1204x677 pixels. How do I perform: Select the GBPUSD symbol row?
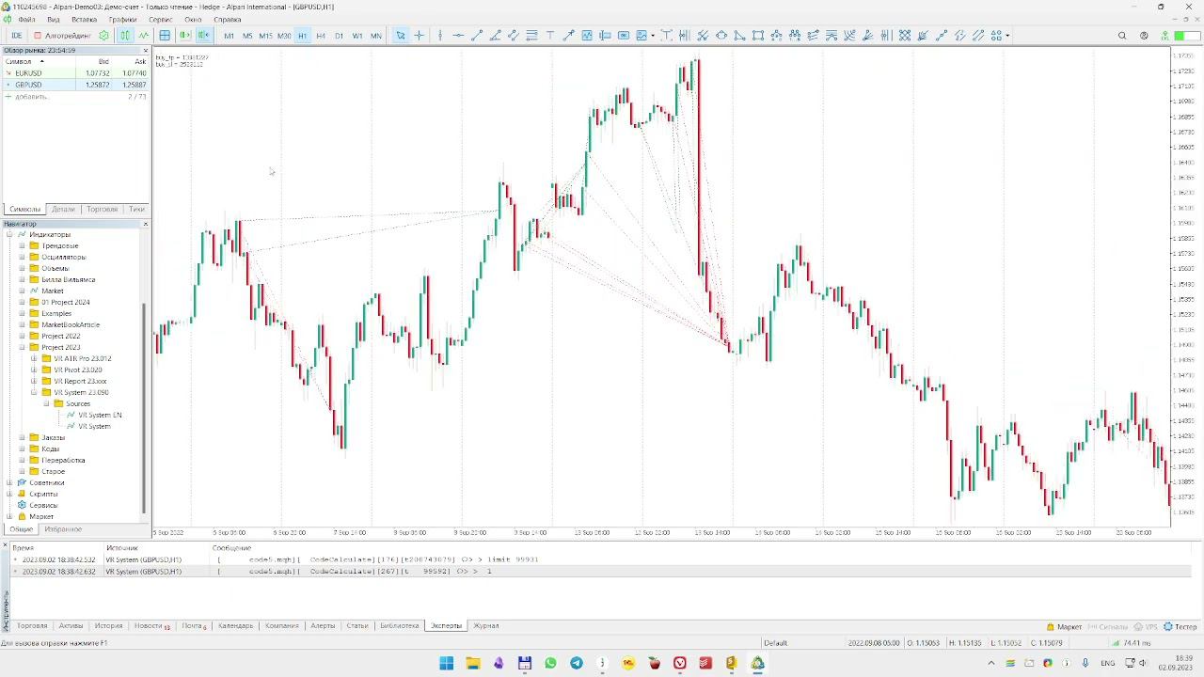click(x=76, y=85)
